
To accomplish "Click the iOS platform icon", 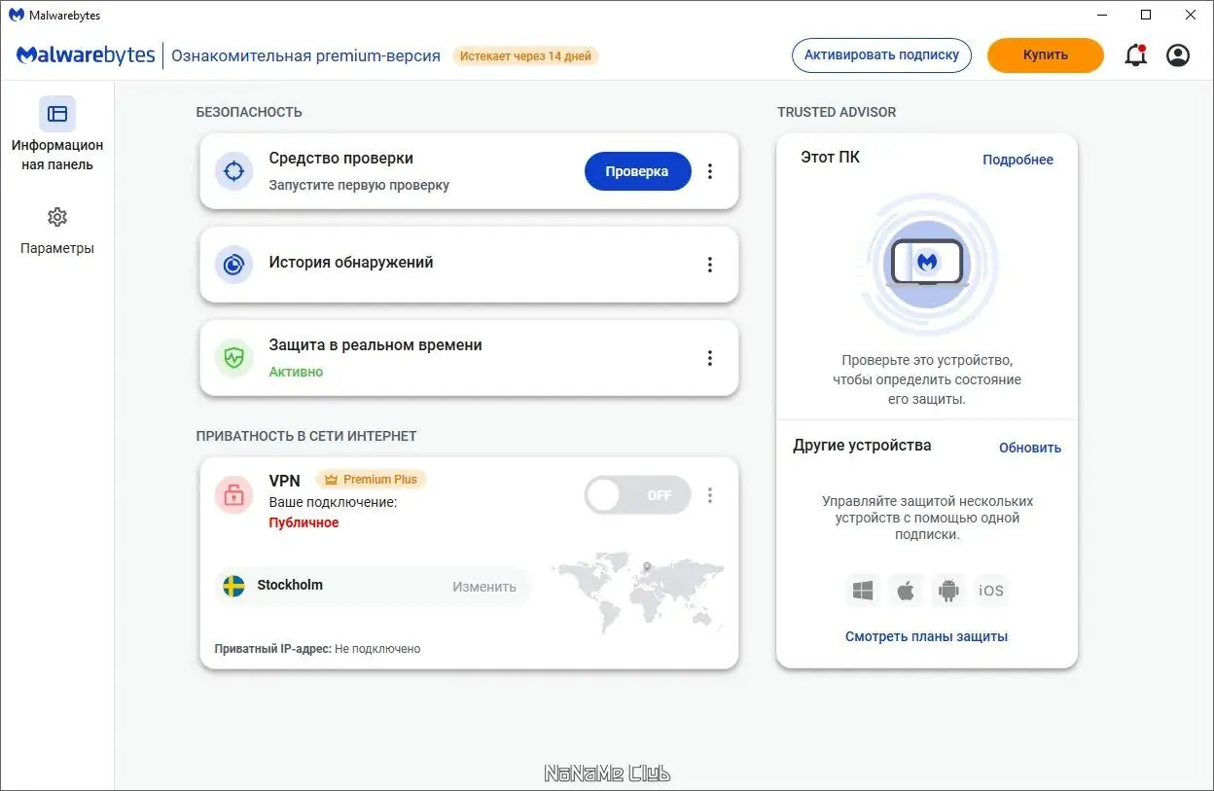I will pyautogui.click(x=991, y=590).
